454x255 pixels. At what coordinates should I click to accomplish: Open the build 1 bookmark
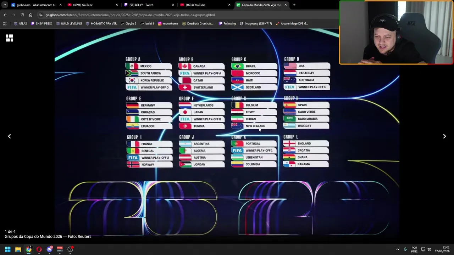tap(147, 24)
